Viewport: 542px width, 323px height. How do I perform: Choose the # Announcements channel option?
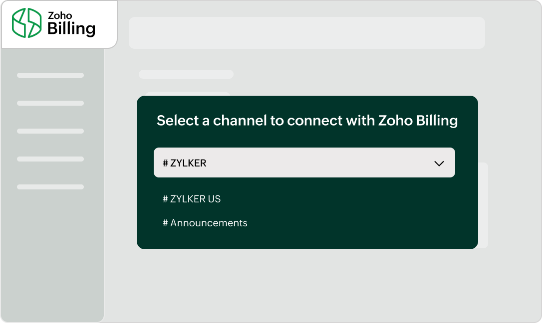[205, 223]
